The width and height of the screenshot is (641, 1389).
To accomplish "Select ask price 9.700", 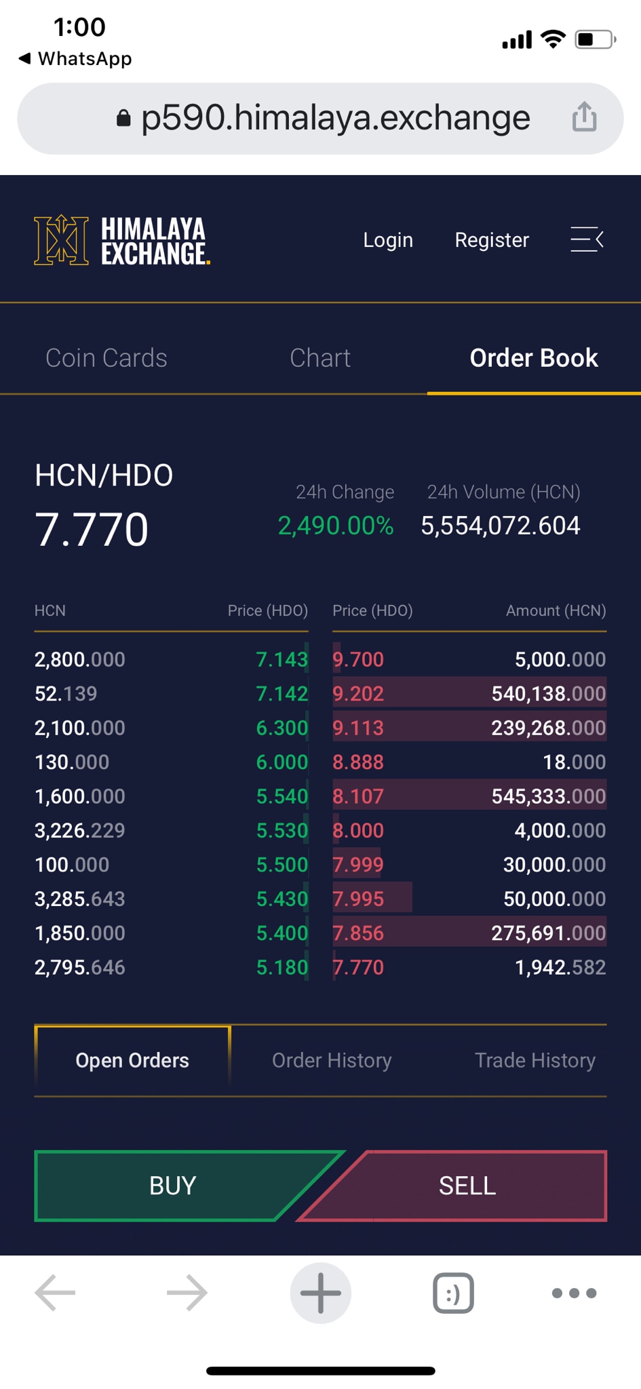I will [358, 659].
